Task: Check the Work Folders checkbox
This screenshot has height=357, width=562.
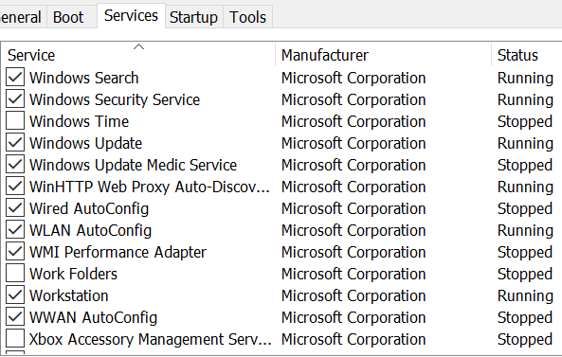Action: pos(15,274)
